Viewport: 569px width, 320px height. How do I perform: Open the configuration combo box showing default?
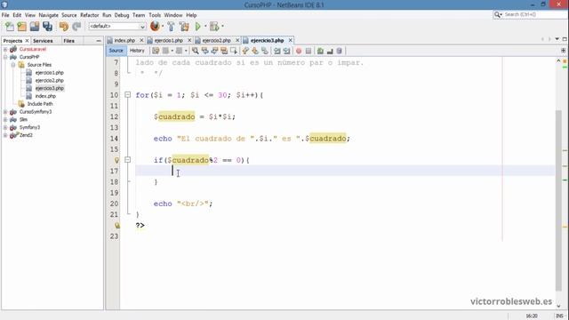[117, 27]
